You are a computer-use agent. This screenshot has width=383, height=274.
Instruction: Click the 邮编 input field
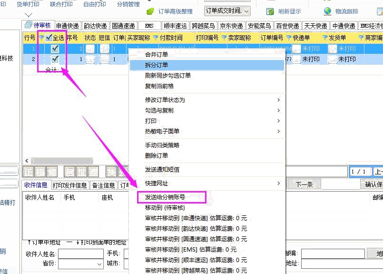click(x=333, y=254)
